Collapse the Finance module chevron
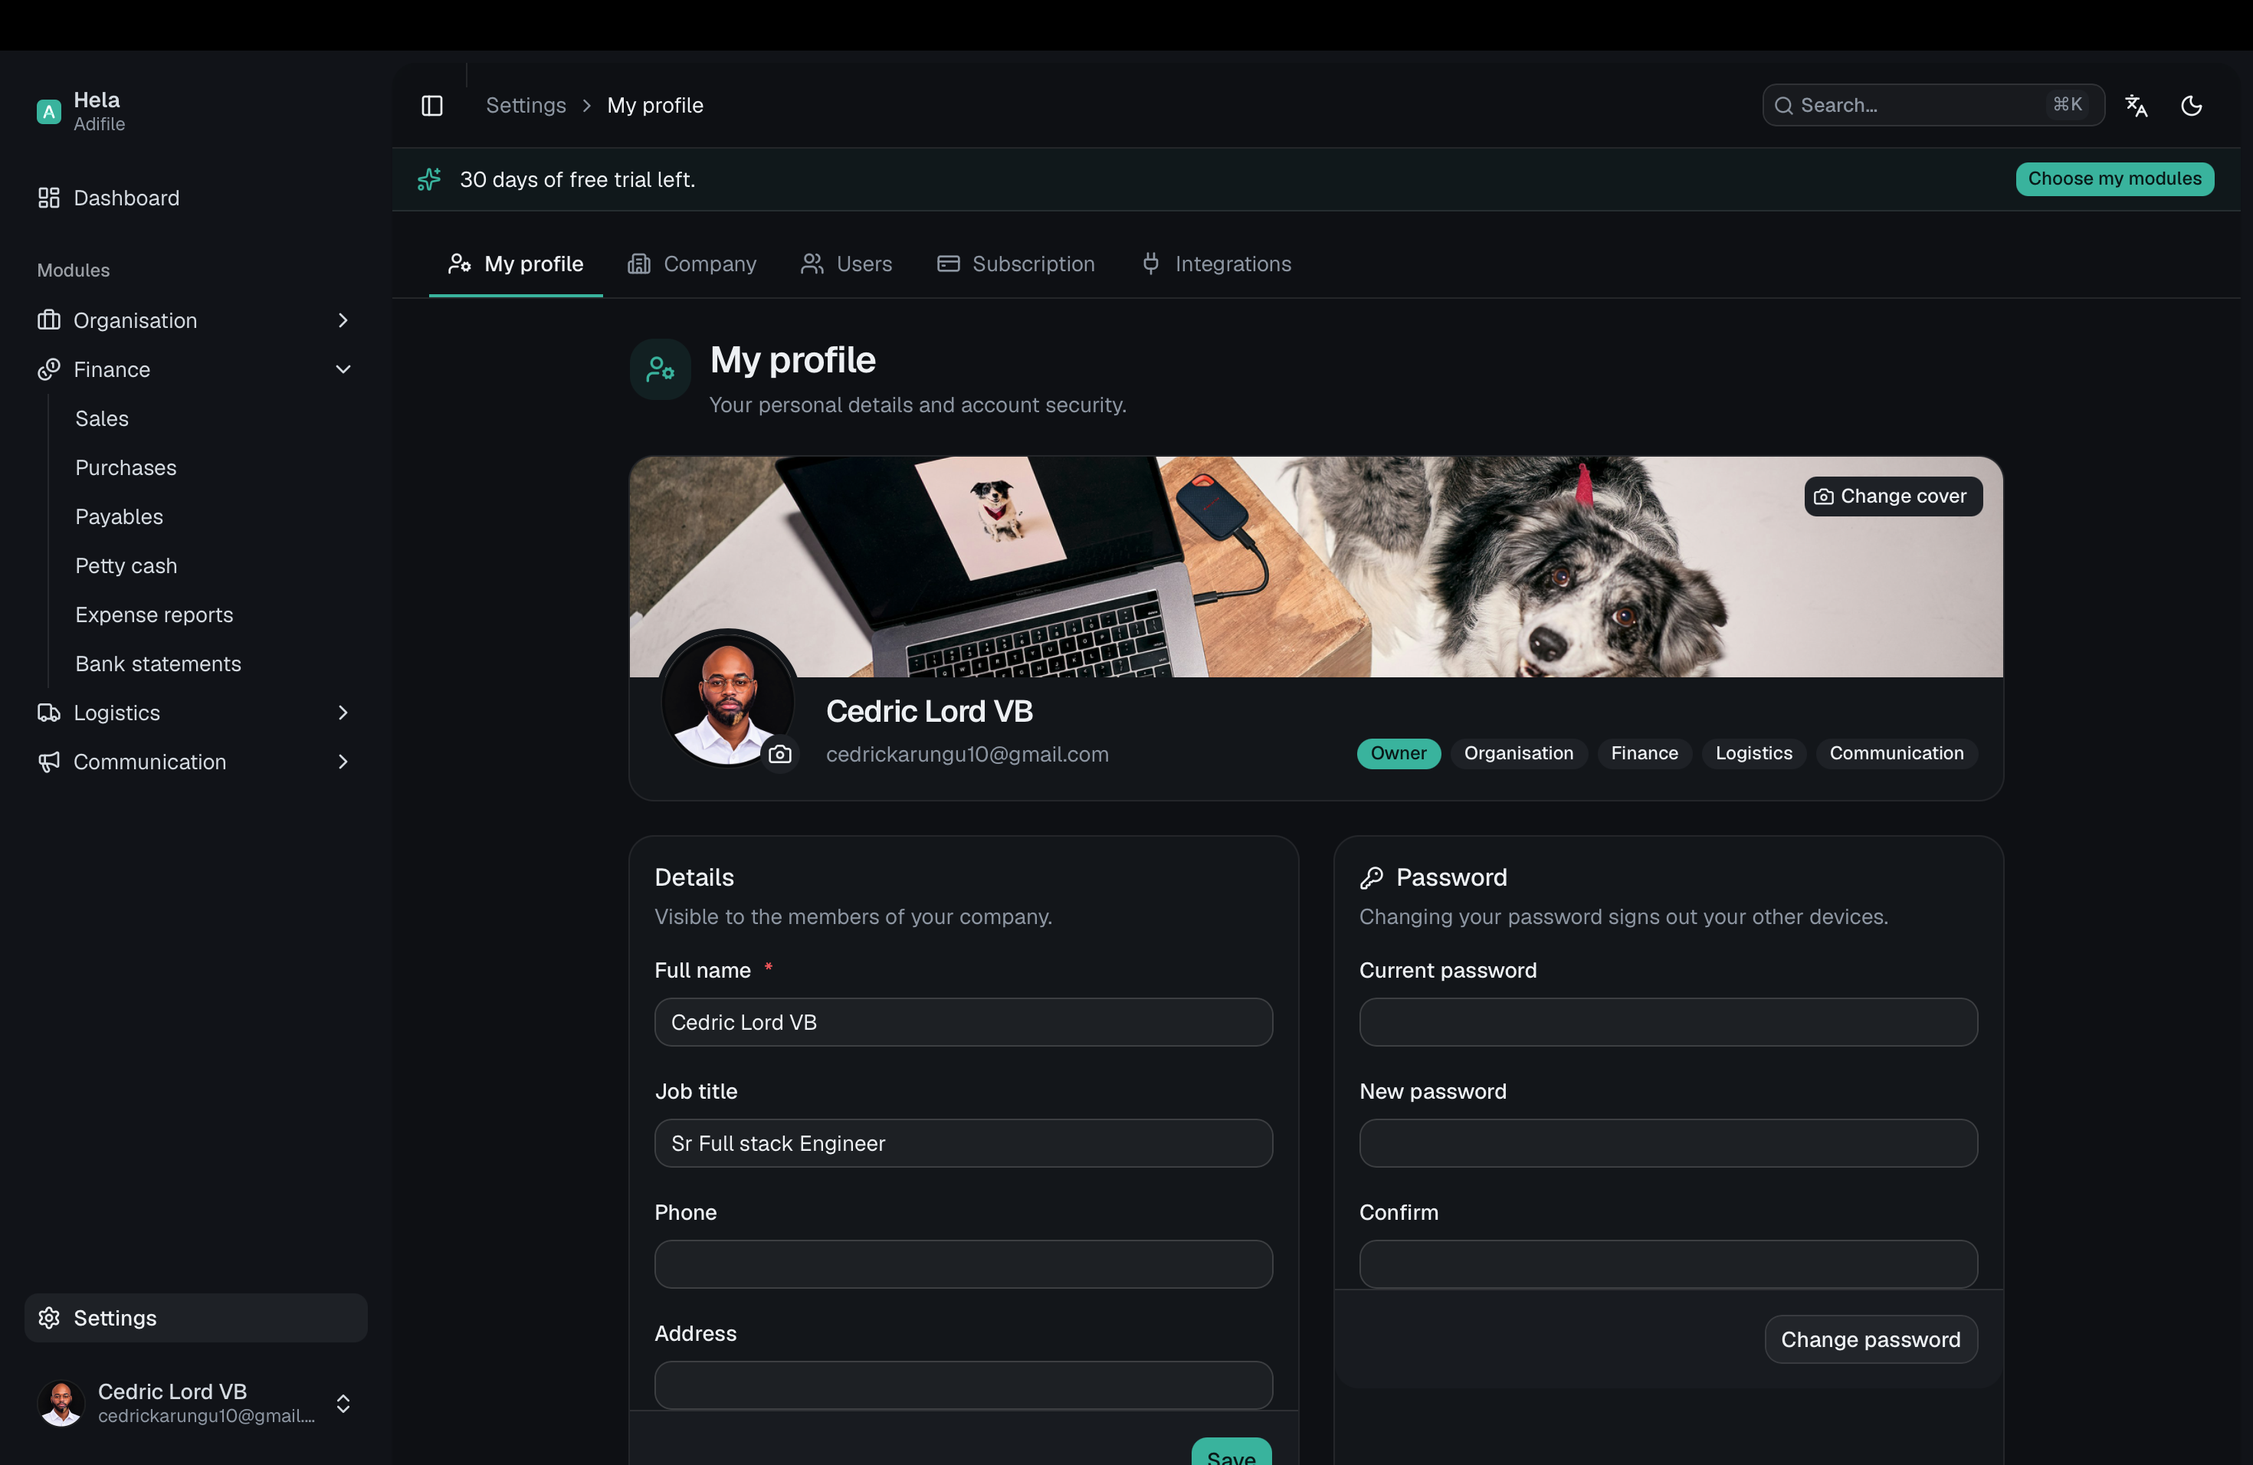The height and width of the screenshot is (1465, 2253). (343, 369)
